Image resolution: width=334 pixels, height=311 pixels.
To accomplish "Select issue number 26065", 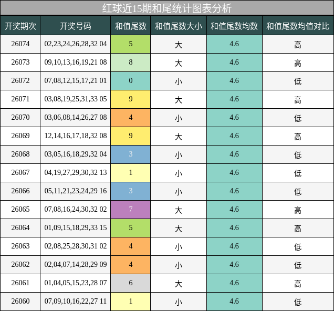I will [20, 209].
